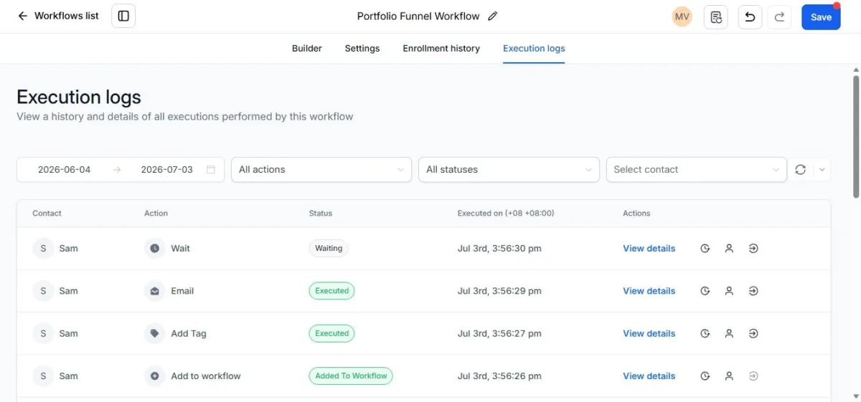This screenshot has height=402, width=861.
Task: Click Sam's avatar in the Email row
Action: pos(43,291)
